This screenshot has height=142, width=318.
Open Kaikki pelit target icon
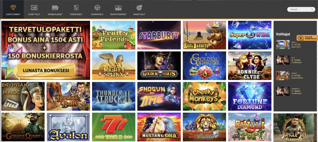(139, 8)
